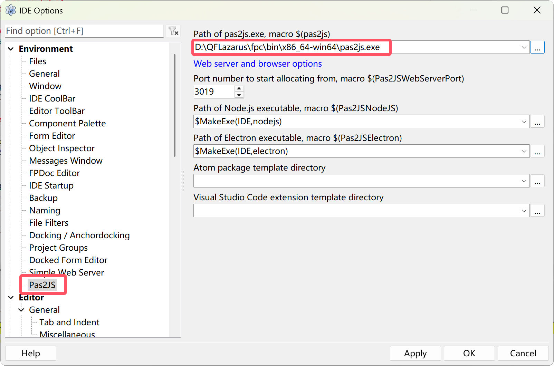Open Messages Window options
Image resolution: width=554 pixels, height=366 pixels.
click(66, 161)
